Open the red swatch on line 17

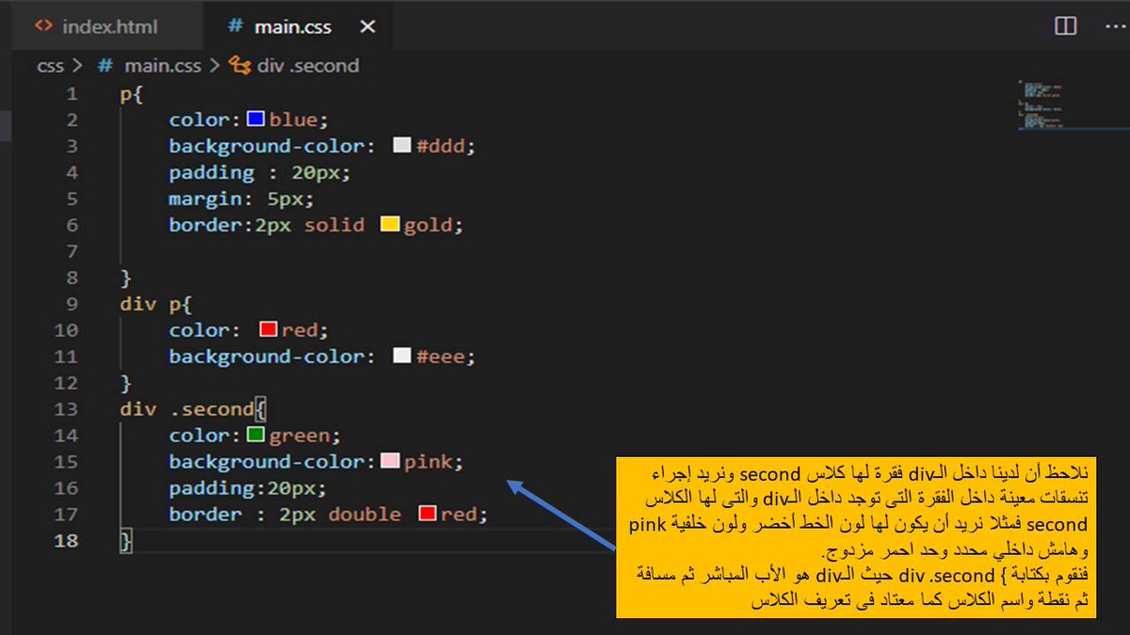[x=428, y=515]
